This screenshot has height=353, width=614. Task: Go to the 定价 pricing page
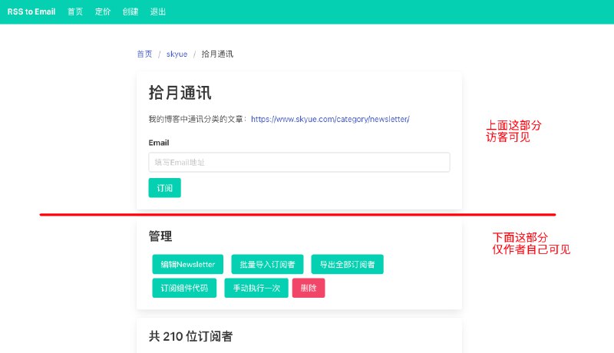[103, 12]
